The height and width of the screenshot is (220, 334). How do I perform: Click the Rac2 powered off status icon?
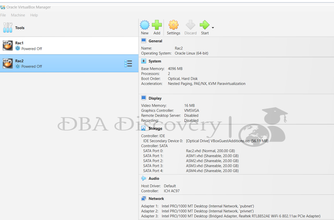(18, 66)
